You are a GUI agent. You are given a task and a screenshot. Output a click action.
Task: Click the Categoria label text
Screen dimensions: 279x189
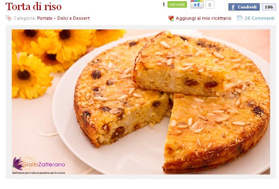pyautogui.click(x=25, y=18)
